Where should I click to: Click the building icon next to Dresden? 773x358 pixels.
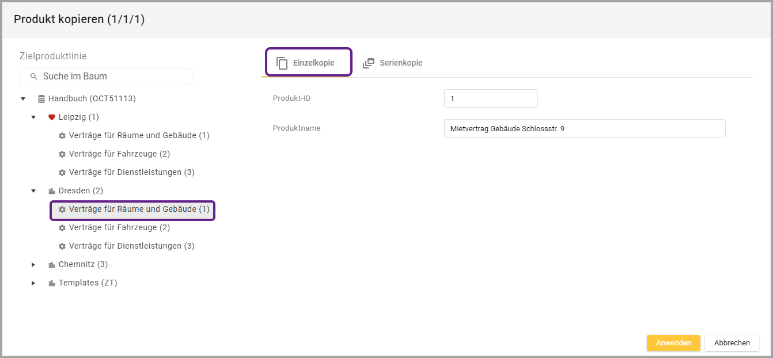52,191
